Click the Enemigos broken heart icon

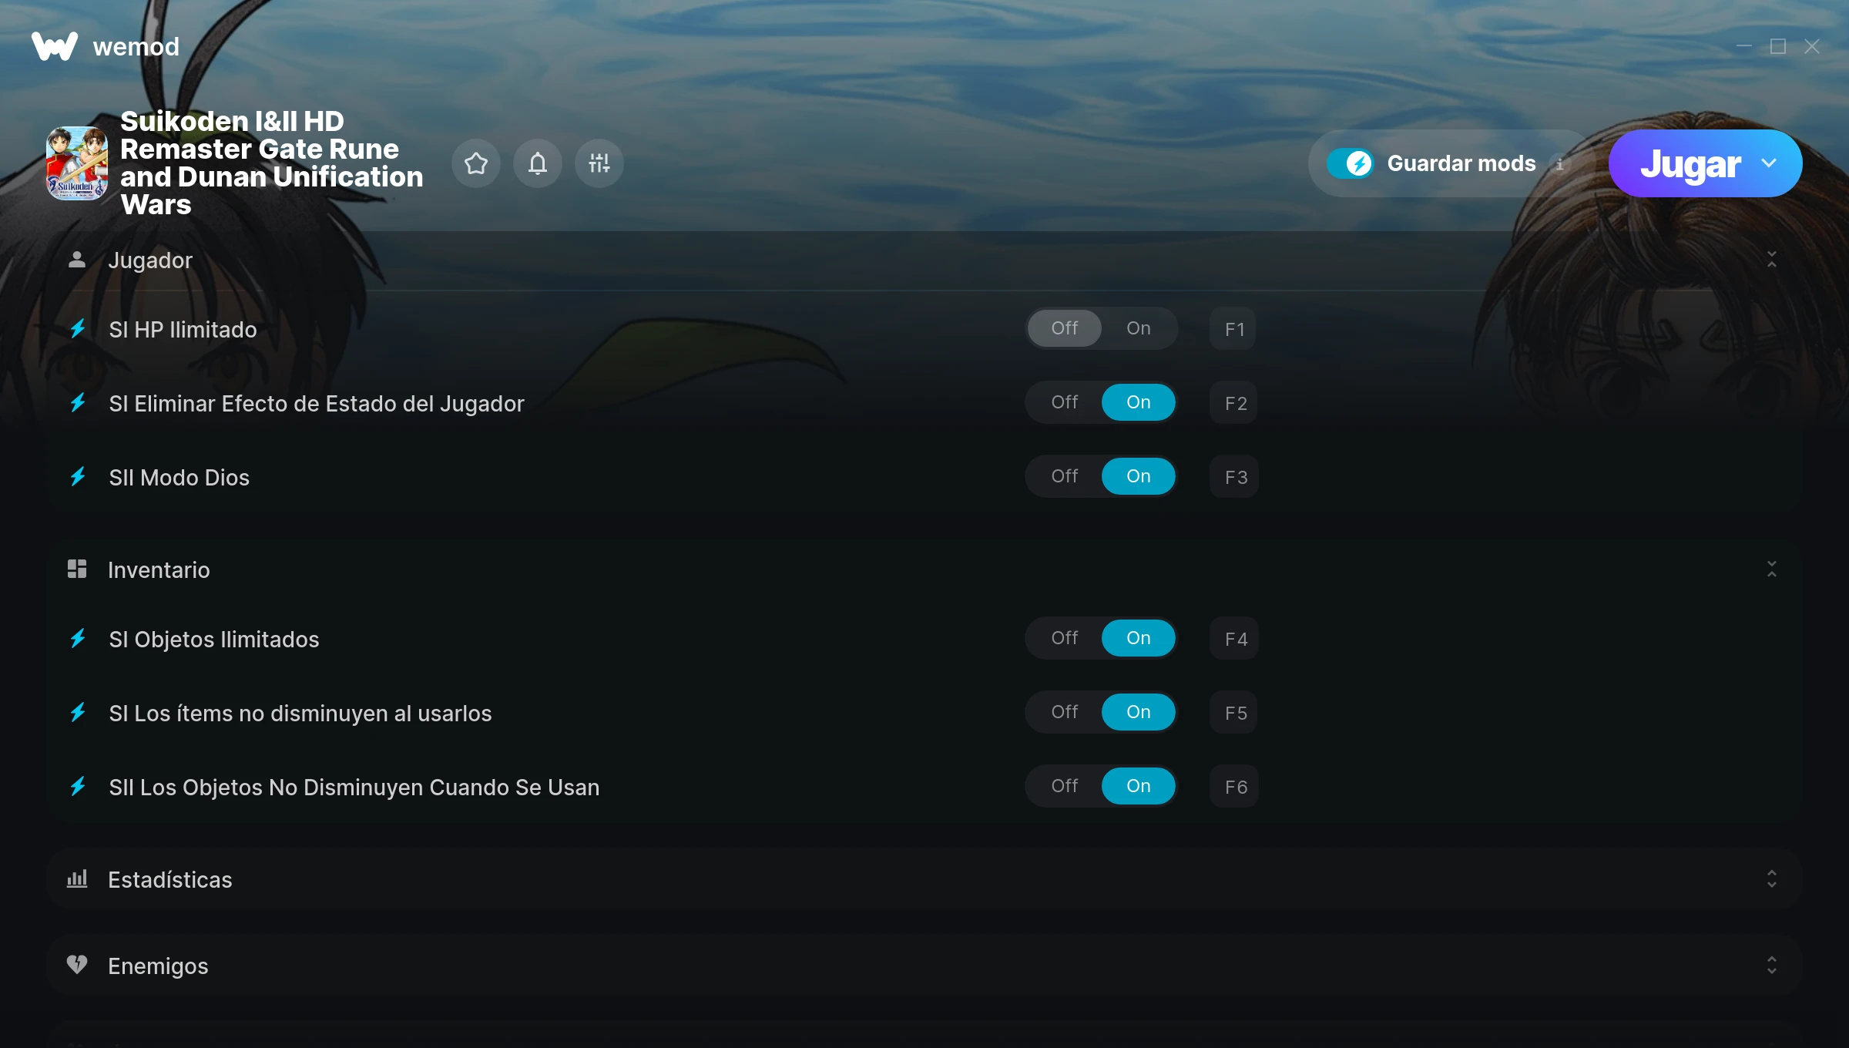(x=77, y=965)
